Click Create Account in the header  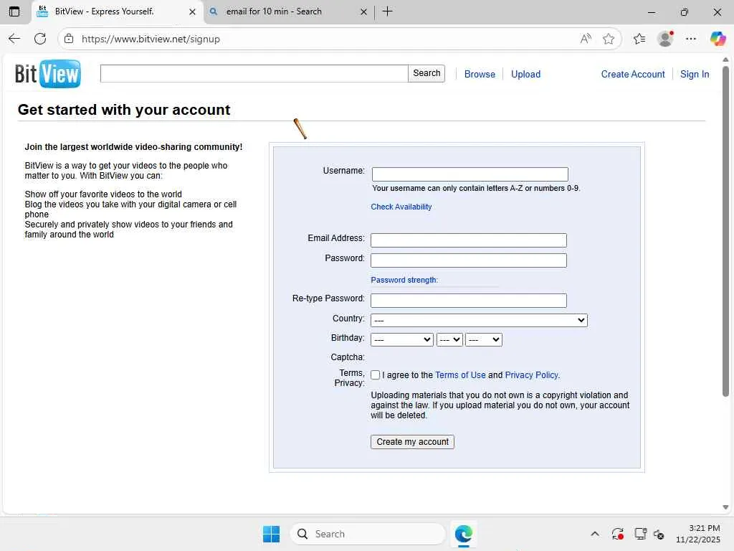point(633,74)
